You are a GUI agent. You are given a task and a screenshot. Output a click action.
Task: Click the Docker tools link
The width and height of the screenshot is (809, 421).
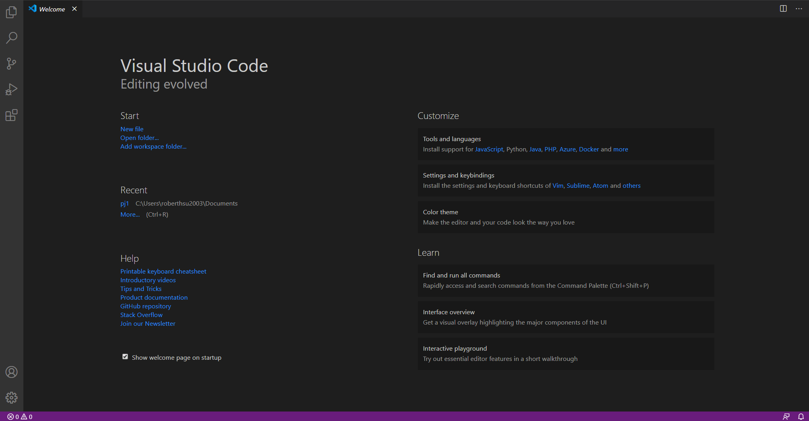point(589,149)
